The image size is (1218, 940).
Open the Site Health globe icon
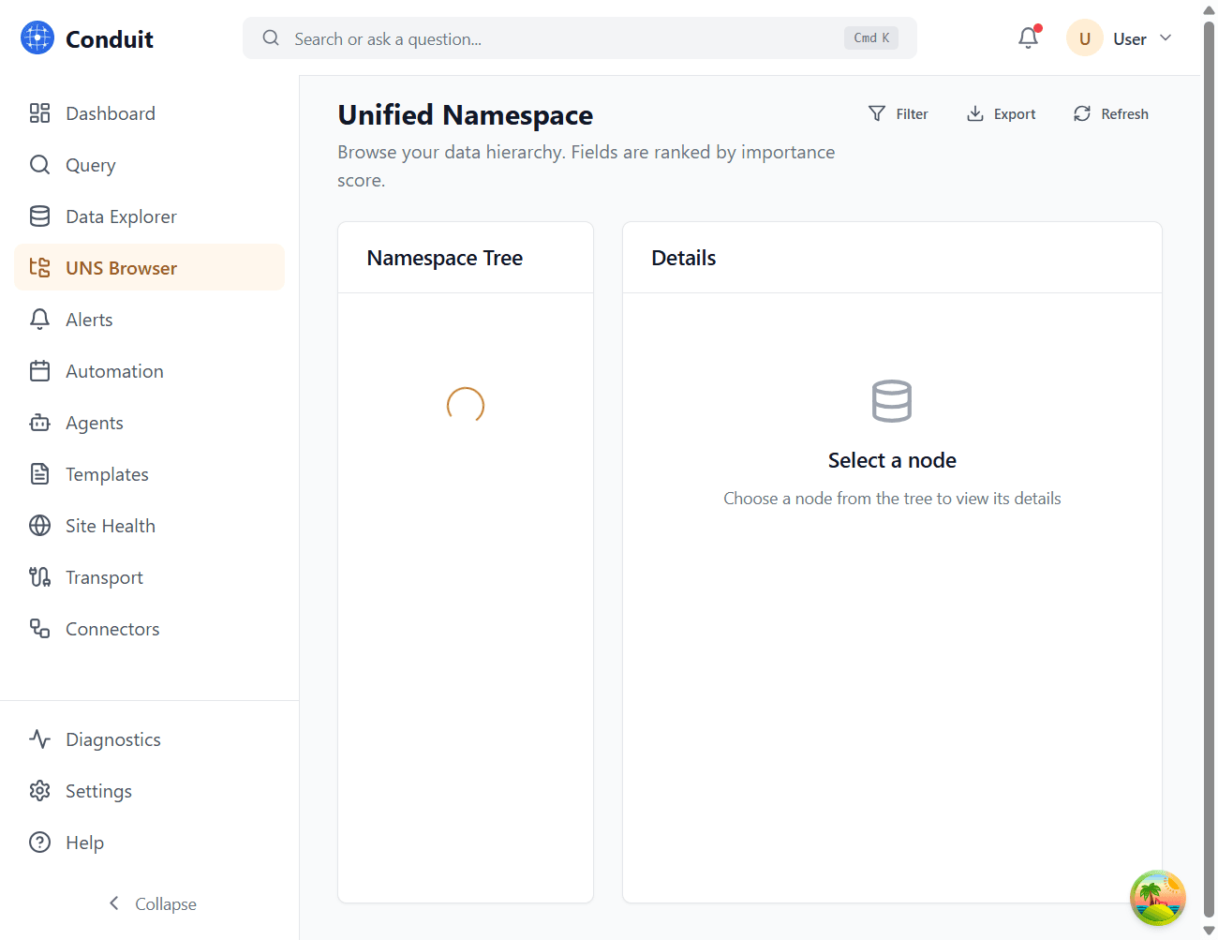[39, 525]
